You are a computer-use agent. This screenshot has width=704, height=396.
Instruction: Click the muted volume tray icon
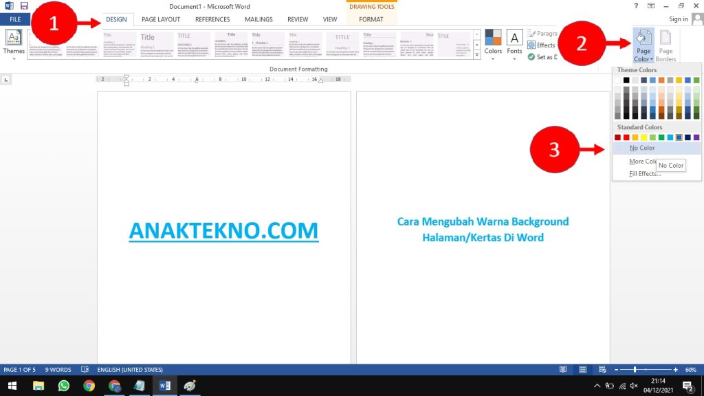click(634, 386)
